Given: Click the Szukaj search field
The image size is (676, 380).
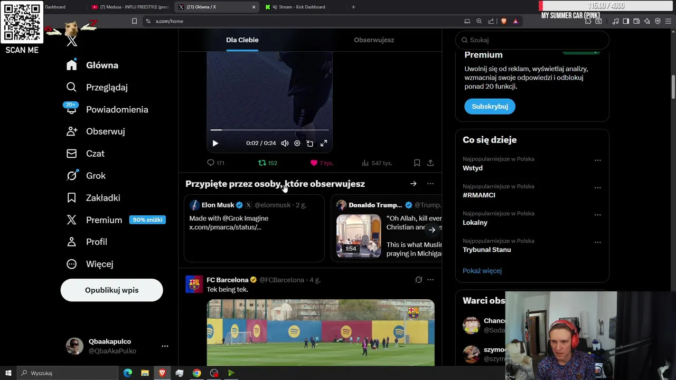Looking at the screenshot, I should 532,40.
